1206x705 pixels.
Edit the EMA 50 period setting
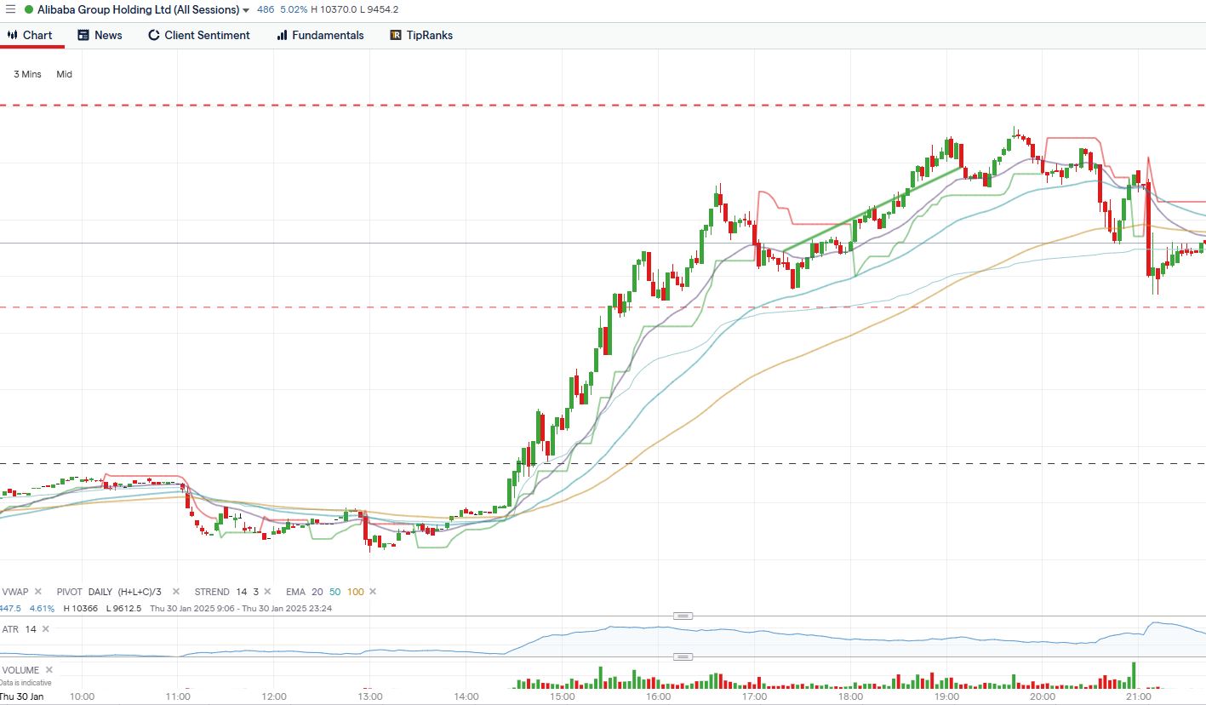click(334, 592)
